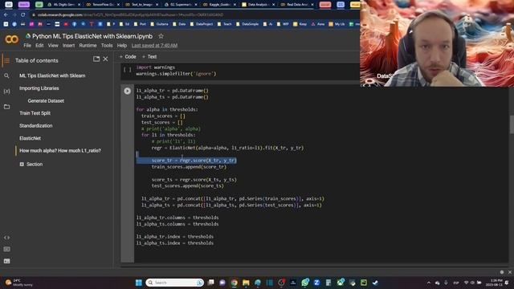Image resolution: width=514 pixels, height=289 pixels.
Task: Show hidden system tray icons
Action: 429,283
